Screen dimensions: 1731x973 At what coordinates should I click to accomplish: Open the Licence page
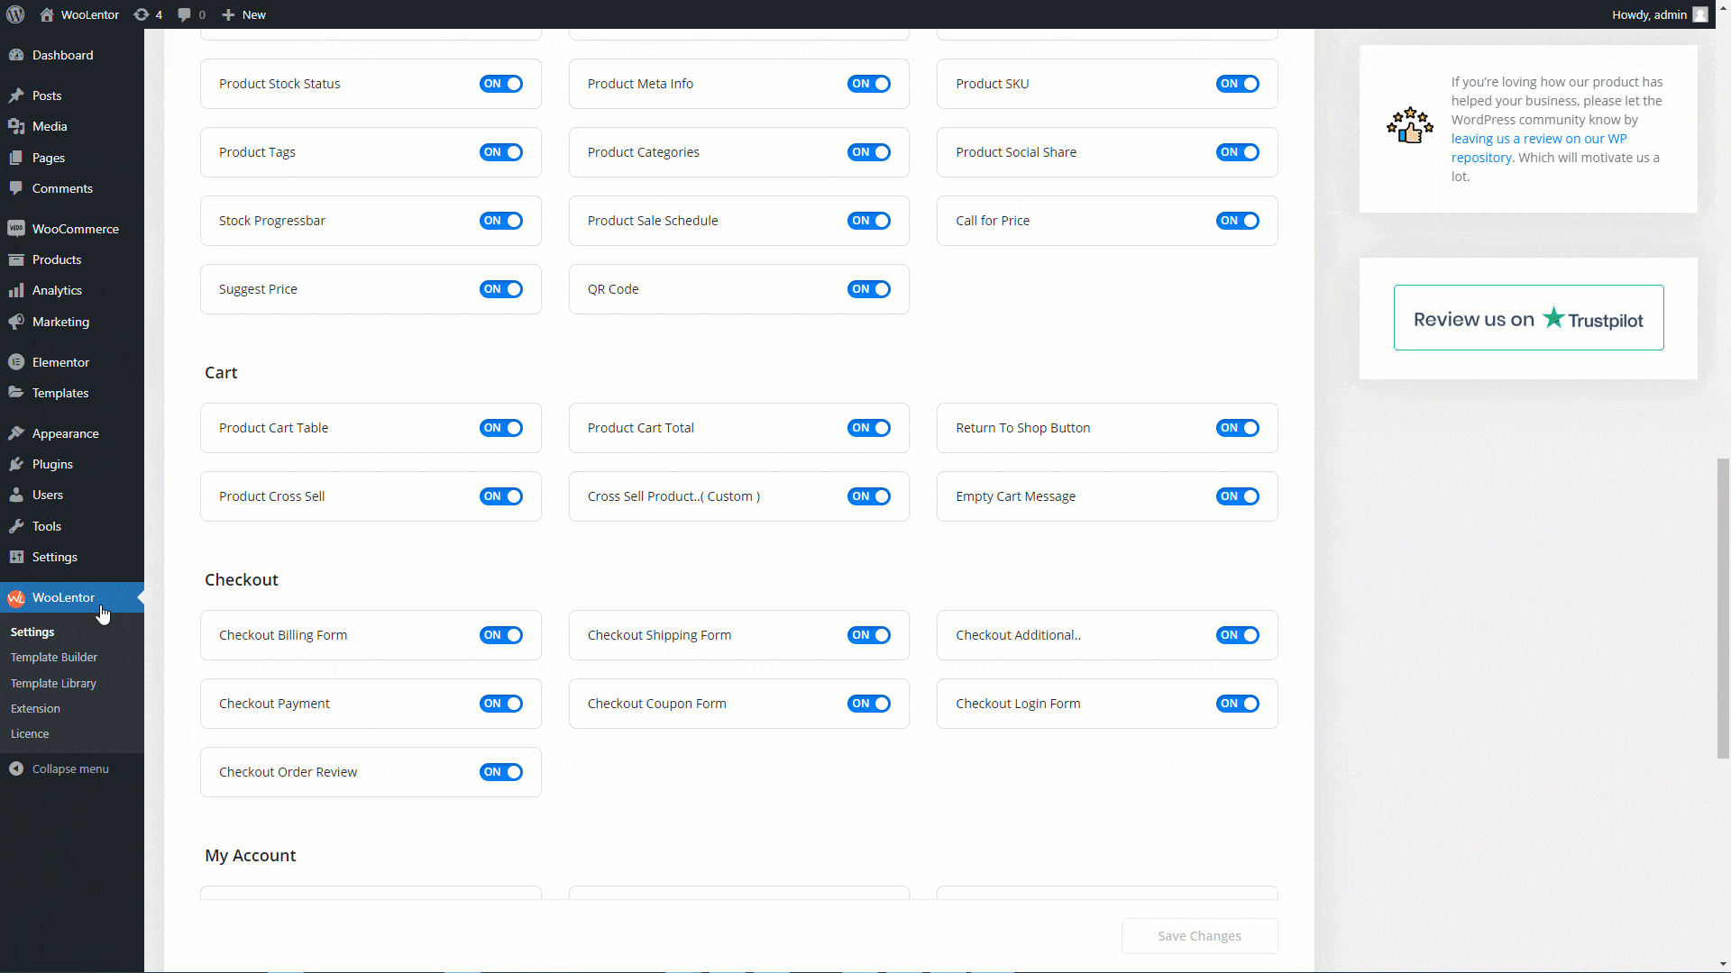(30, 733)
